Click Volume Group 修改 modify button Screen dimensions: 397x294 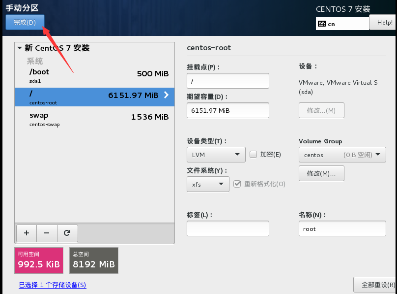coord(321,173)
